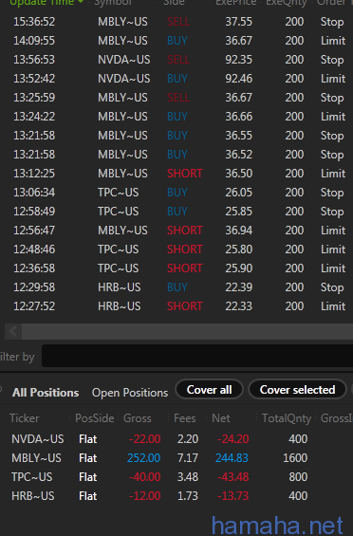Switch to the All Positions tab

tap(46, 393)
